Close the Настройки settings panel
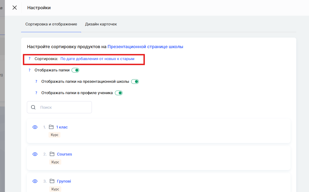309x192 pixels. 15,8
